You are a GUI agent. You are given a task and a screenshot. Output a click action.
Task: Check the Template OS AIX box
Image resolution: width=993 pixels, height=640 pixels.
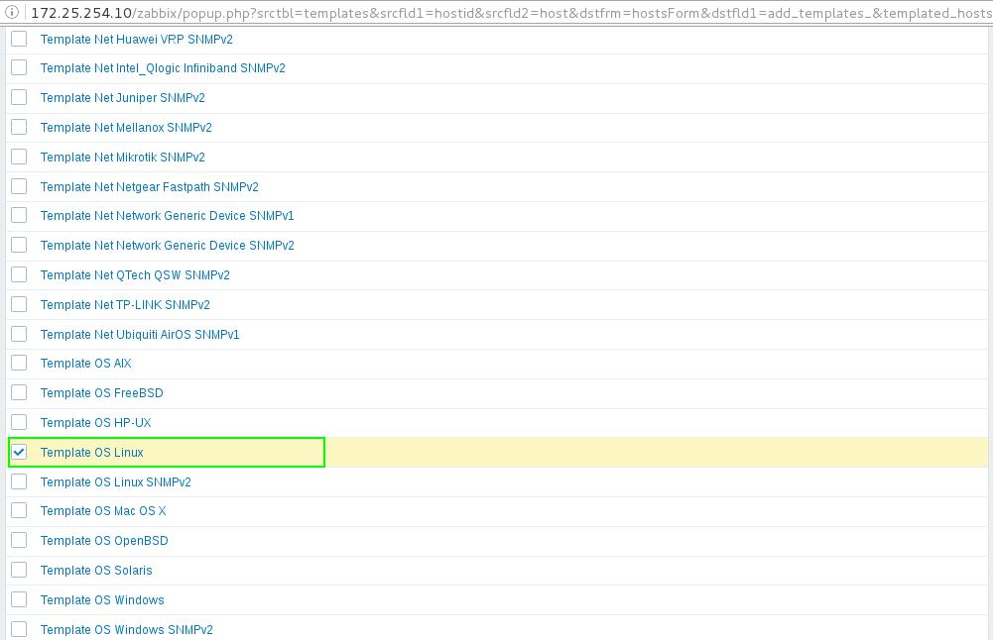(x=19, y=363)
